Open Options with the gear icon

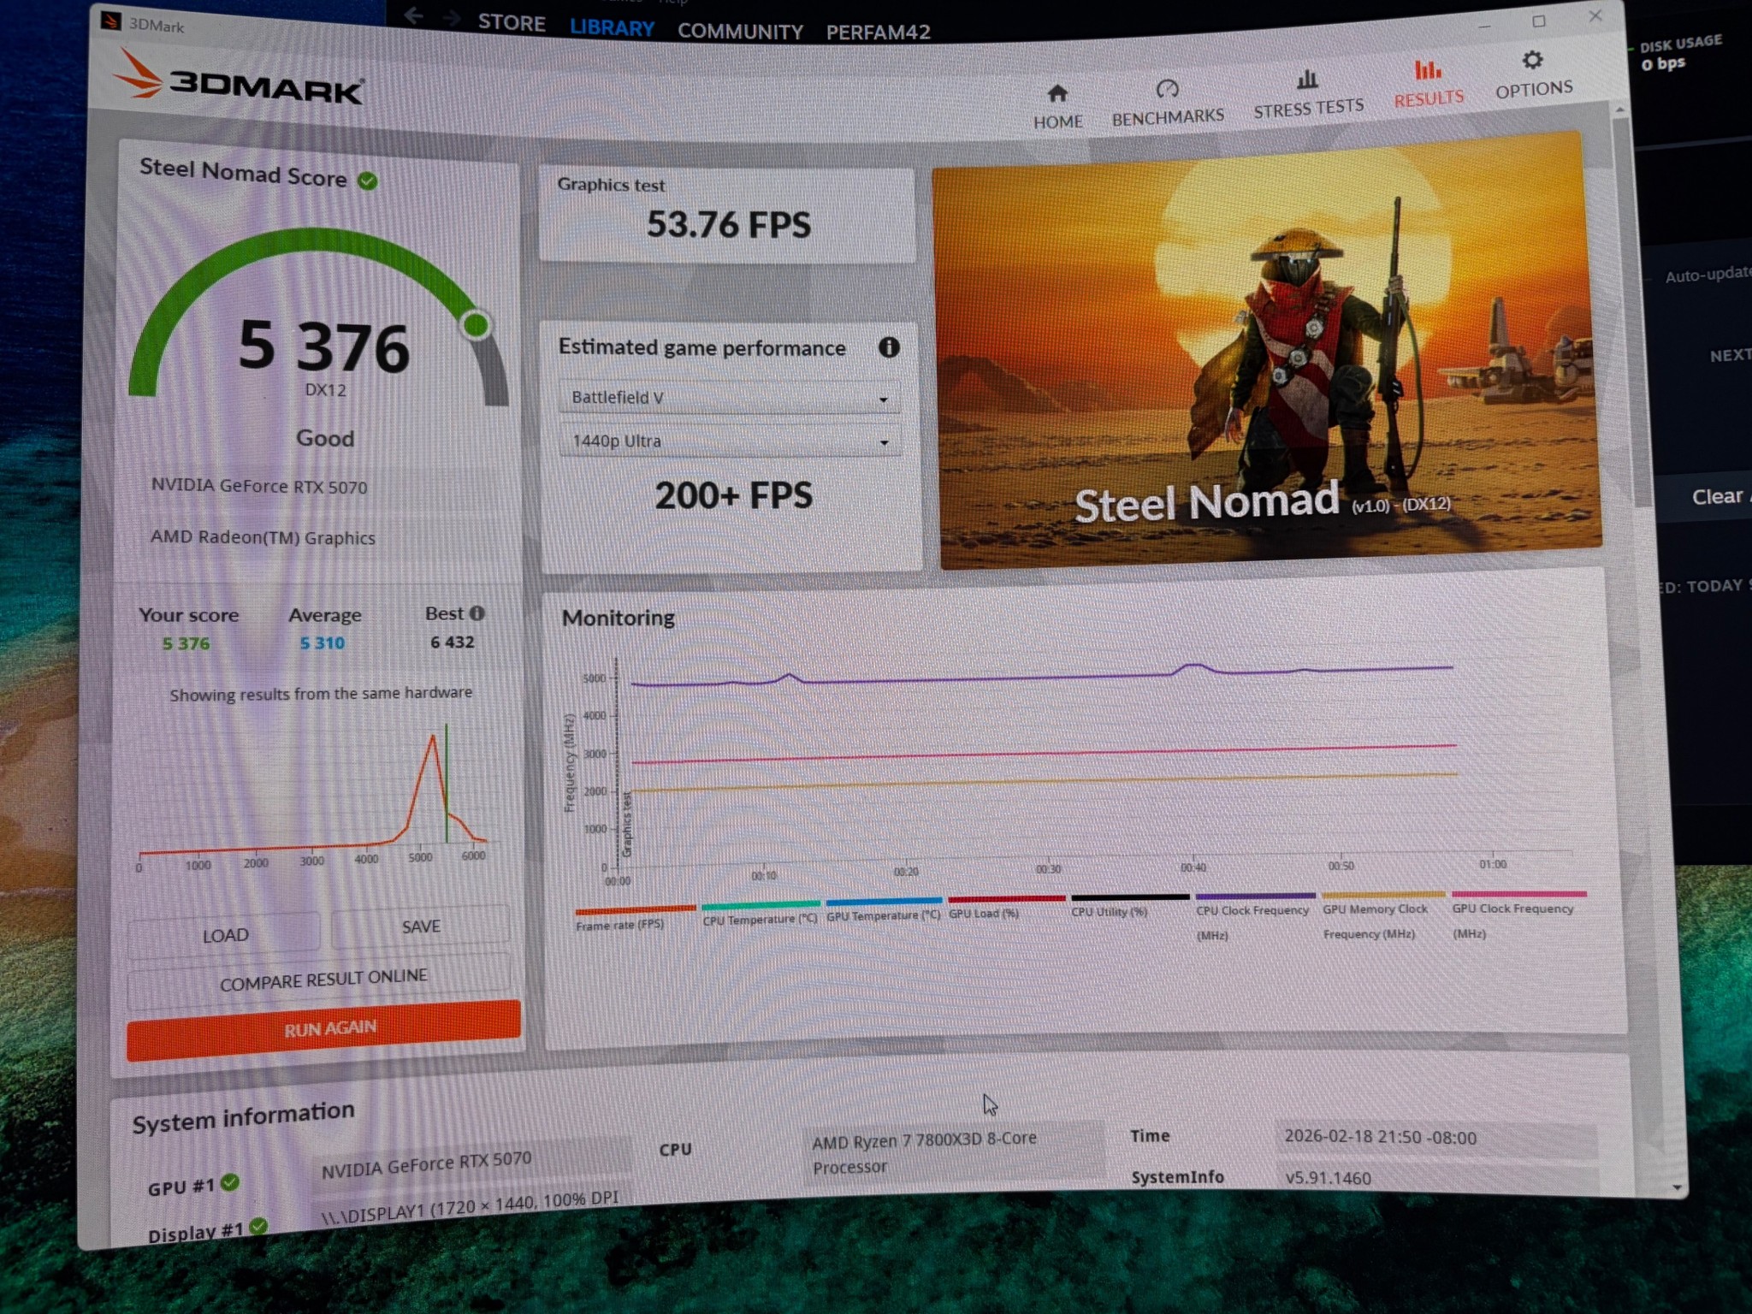click(1532, 60)
